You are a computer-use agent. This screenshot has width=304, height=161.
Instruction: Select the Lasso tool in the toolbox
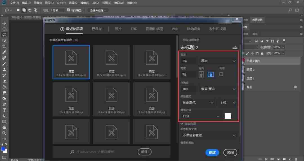pyautogui.click(x=4, y=35)
